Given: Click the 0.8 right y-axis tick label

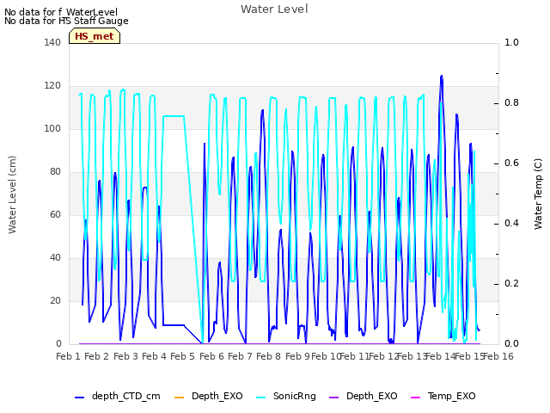Looking at the screenshot, I should (x=511, y=103).
